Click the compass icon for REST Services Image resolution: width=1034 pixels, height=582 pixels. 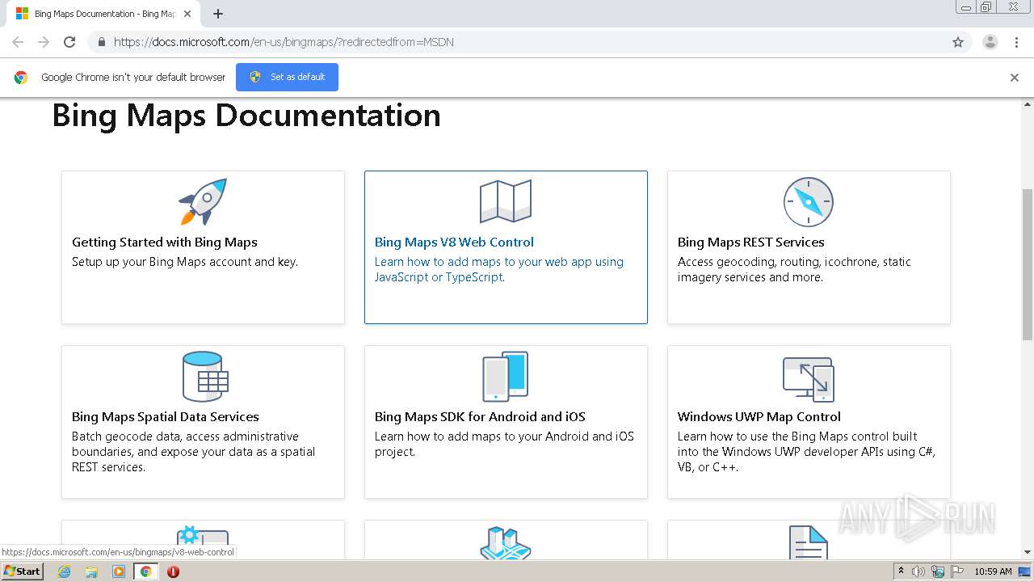(x=809, y=202)
